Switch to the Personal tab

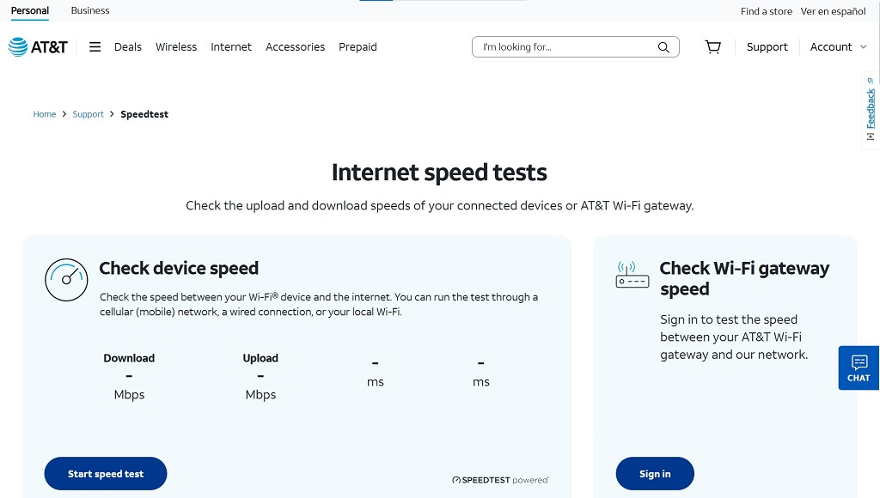30,11
